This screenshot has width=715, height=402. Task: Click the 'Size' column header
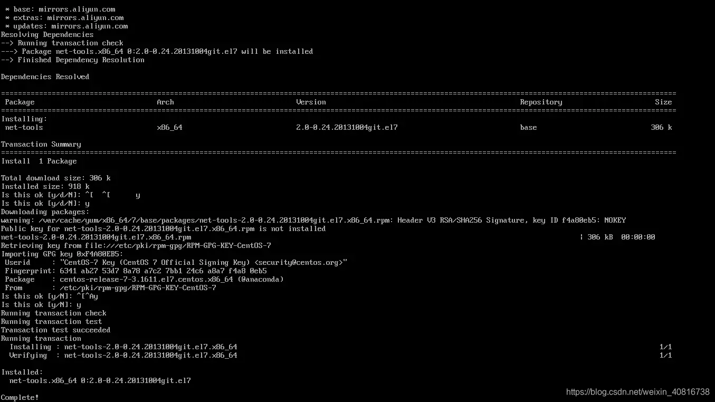coord(664,102)
